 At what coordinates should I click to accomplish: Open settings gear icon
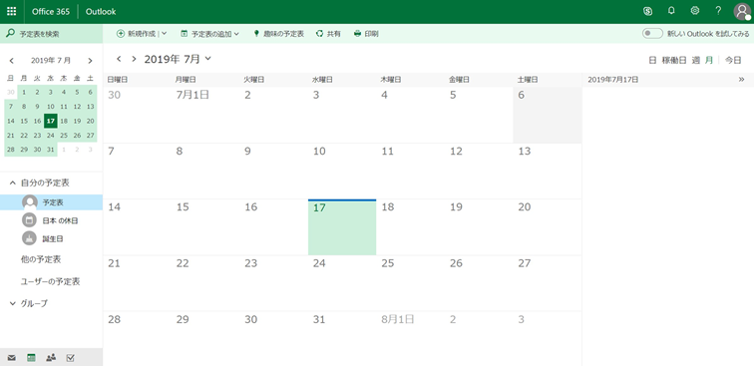pyautogui.click(x=695, y=11)
